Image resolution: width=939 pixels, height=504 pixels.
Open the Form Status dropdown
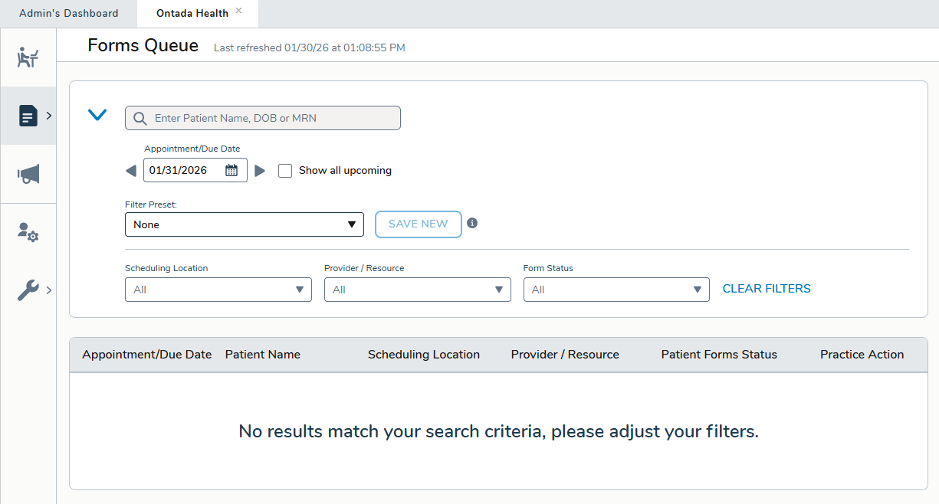tap(697, 290)
